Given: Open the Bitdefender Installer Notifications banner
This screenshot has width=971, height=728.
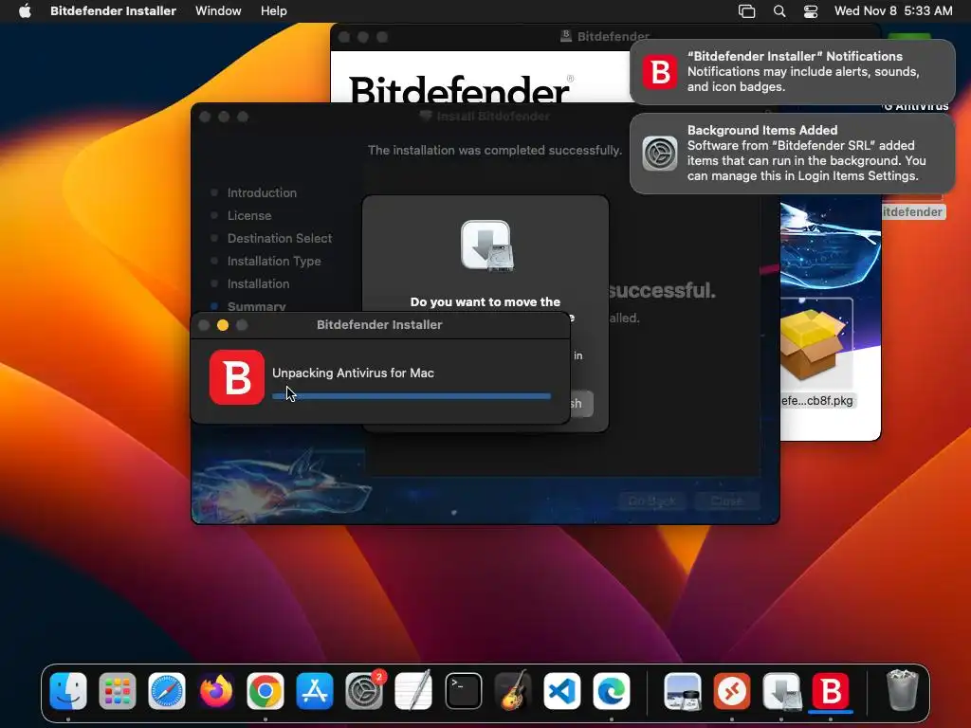Looking at the screenshot, I should coord(792,72).
